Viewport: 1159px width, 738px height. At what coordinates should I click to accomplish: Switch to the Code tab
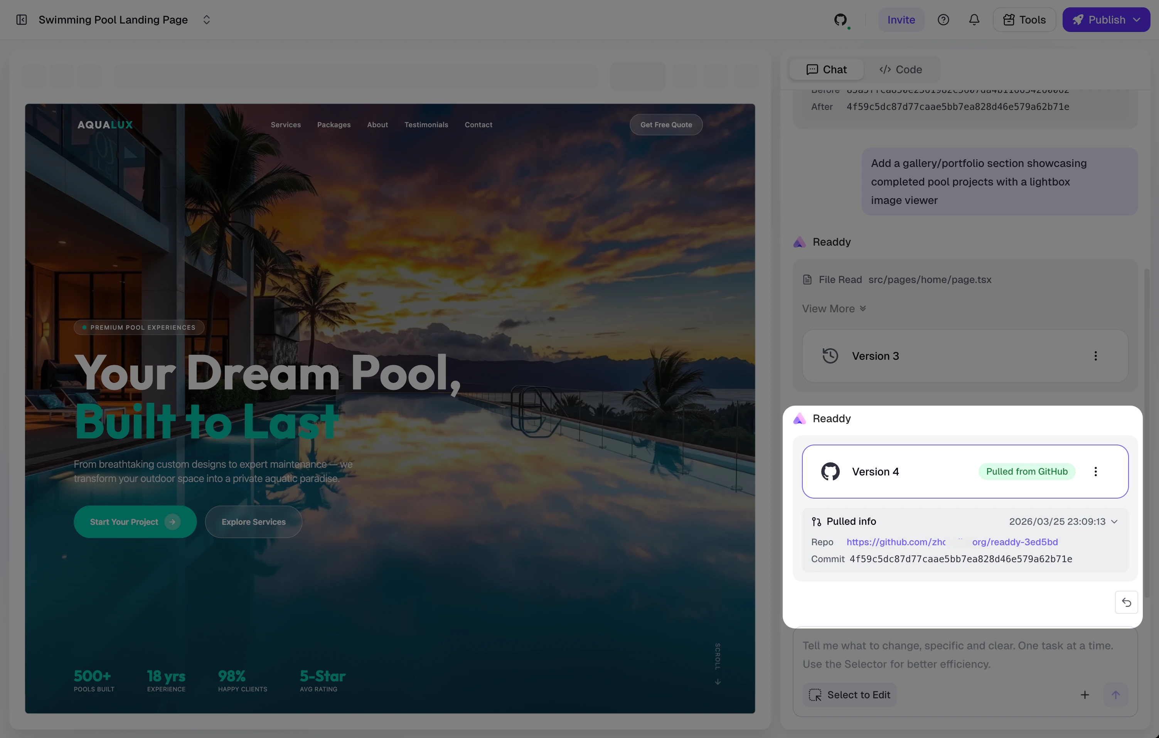pyautogui.click(x=901, y=69)
